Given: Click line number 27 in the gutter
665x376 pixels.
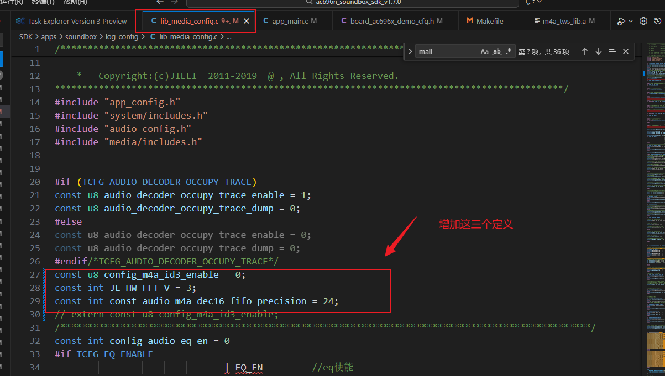Looking at the screenshot, I should [34, 274].
